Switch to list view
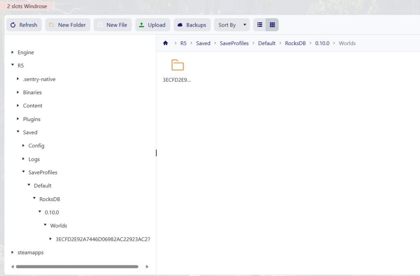The height and width of the screenshot is (276, 420). (260, 25)
